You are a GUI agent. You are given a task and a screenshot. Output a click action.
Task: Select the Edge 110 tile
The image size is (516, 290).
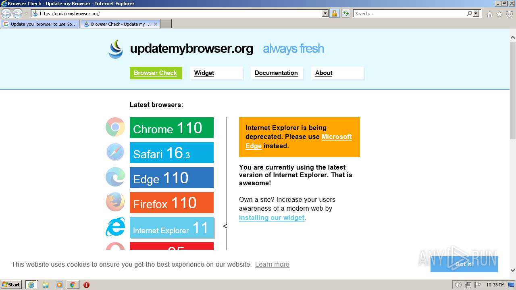pos(172,178)
